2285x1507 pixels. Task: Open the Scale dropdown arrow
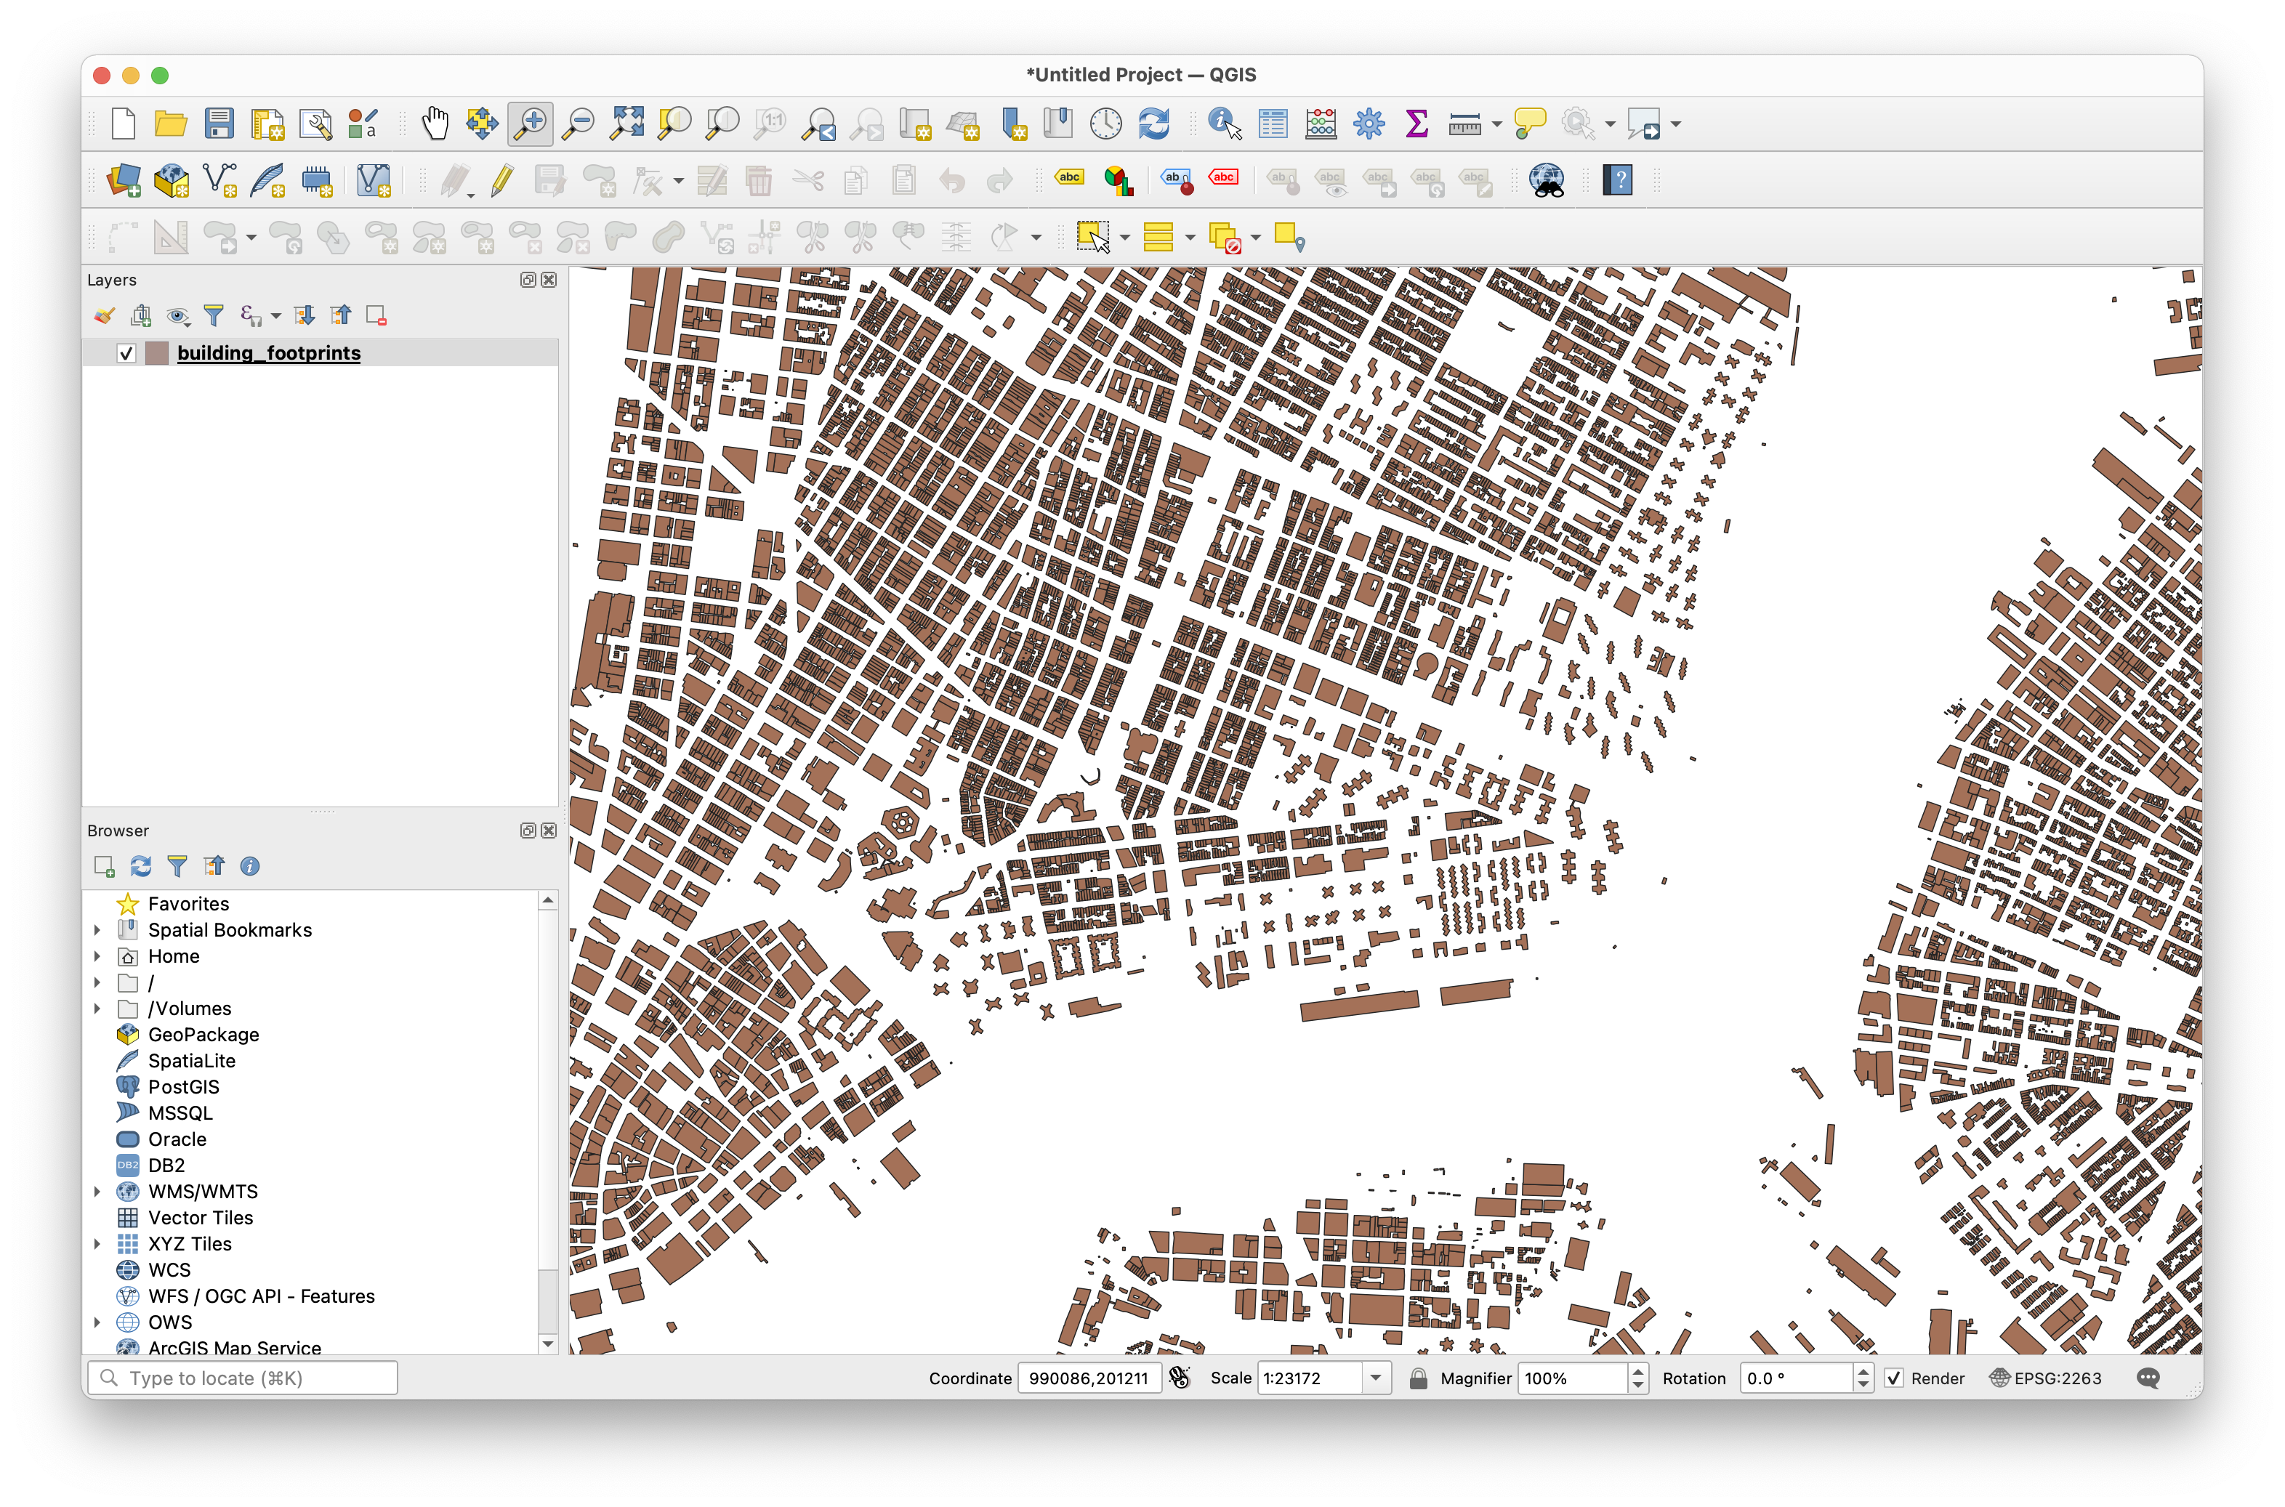point(1376,1378)
